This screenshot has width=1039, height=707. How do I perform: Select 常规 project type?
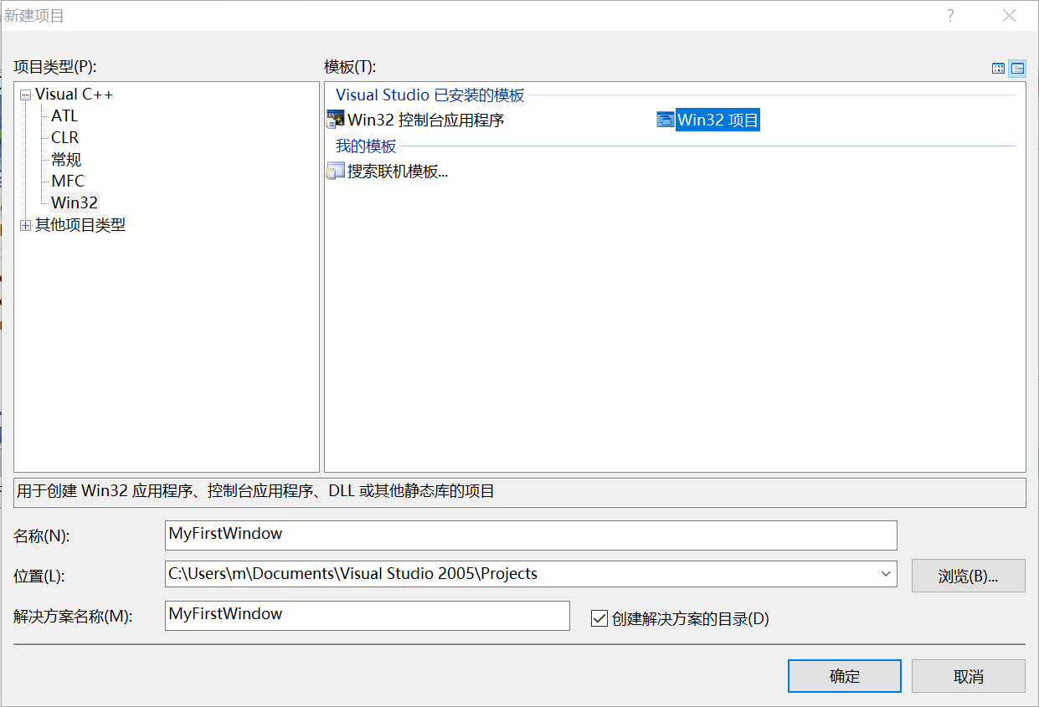66,160
